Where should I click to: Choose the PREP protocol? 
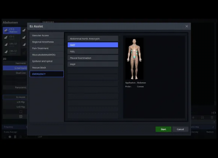[x=93, y=64]
